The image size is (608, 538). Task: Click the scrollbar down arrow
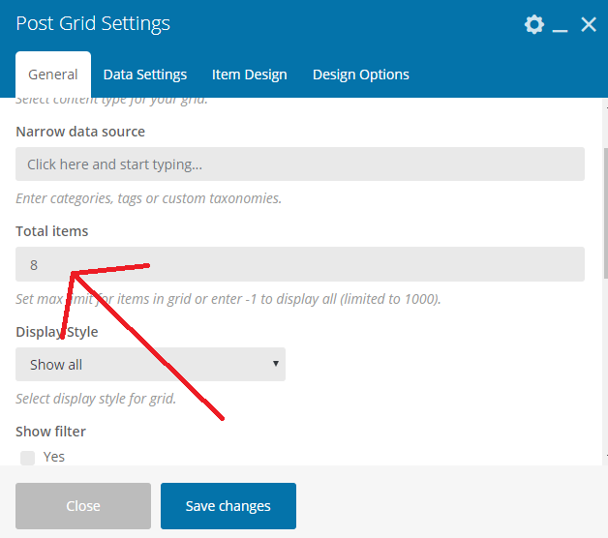[x=606, y=456]
